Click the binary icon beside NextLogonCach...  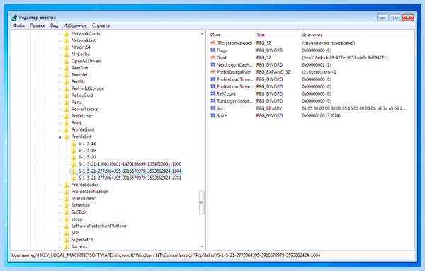tap(212, 64)
